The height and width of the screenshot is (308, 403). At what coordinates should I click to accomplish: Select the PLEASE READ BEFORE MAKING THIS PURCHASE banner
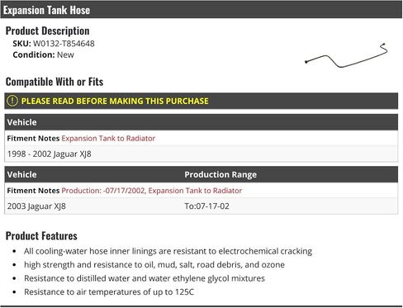tap(201, 101)
